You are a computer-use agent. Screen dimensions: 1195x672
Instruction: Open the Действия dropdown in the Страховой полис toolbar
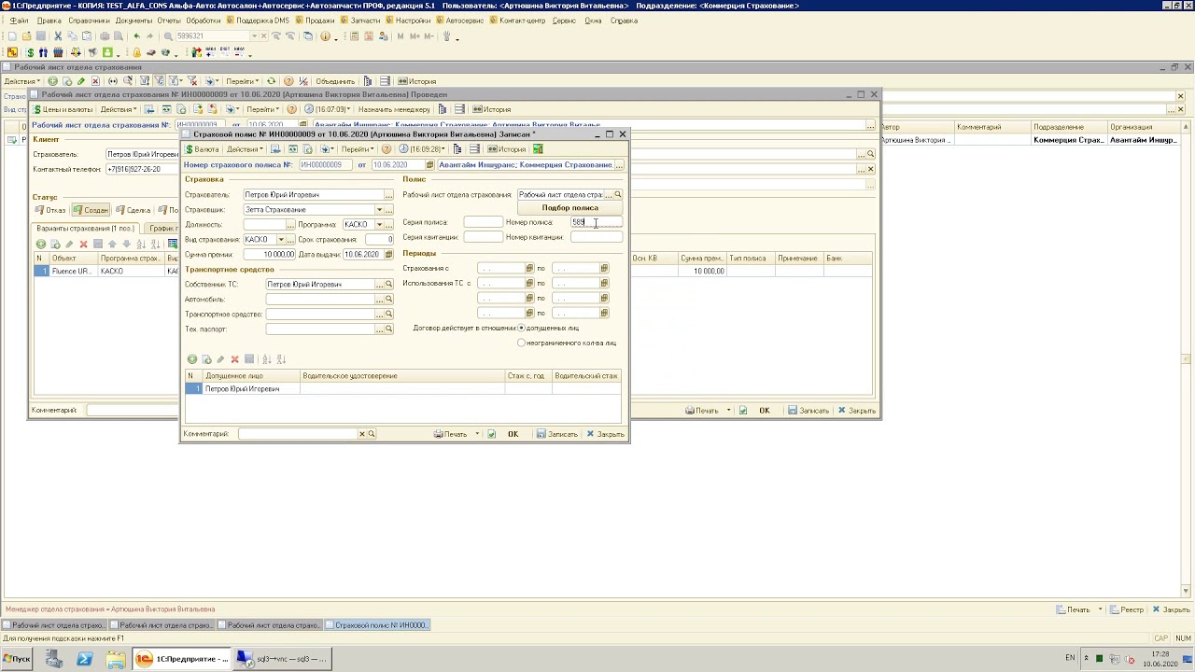[245, 149]
